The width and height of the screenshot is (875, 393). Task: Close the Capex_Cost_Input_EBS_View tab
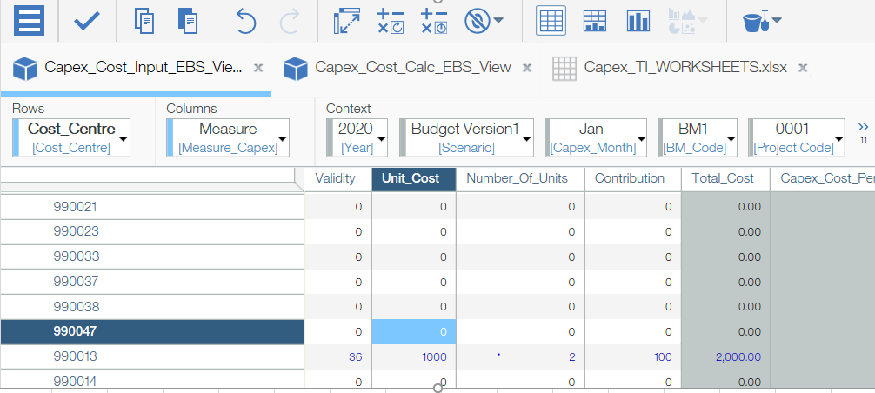(258, 67)
